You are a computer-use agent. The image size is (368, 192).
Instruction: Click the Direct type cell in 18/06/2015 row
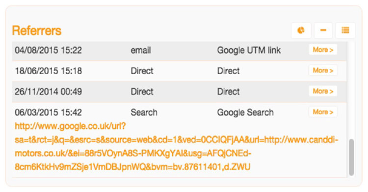(x=142, y=71)
